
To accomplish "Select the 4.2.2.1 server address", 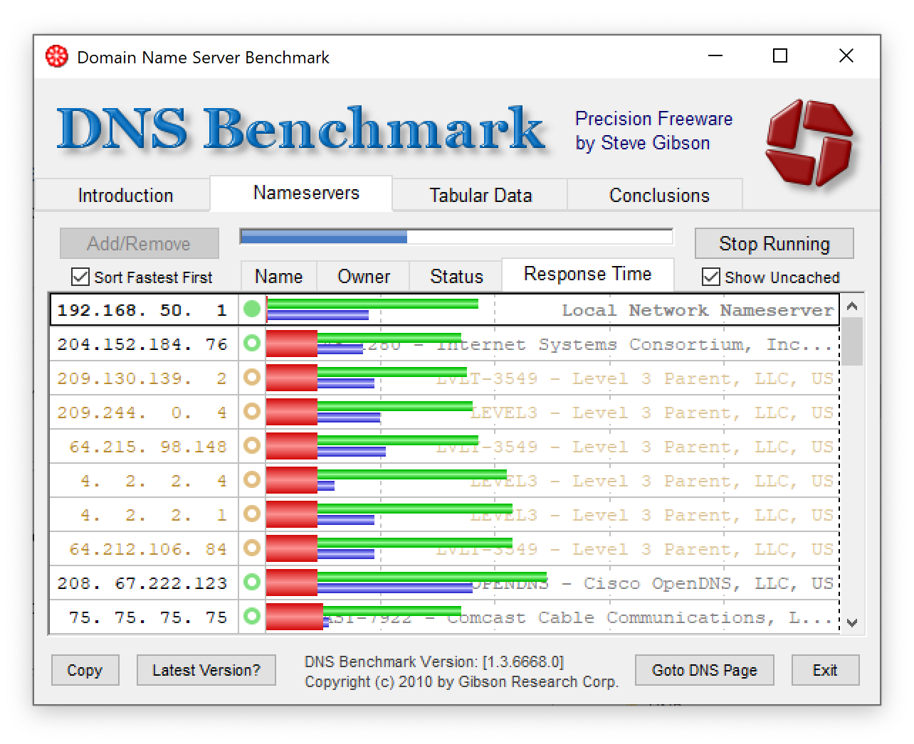I will pos(154,515).
